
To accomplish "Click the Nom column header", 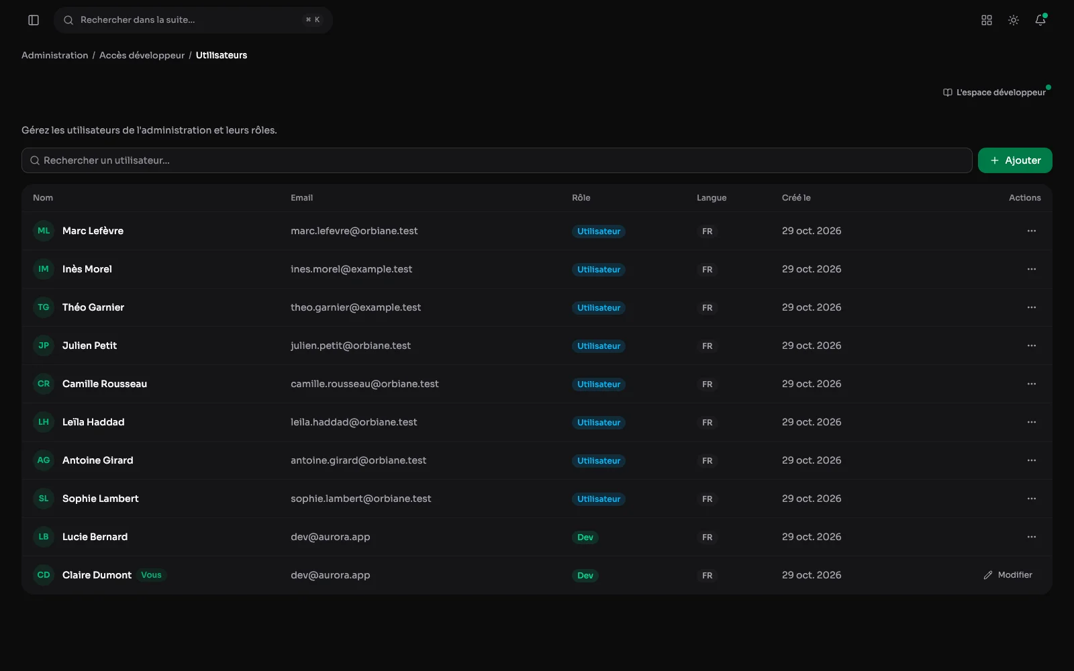I will point(43,198).
